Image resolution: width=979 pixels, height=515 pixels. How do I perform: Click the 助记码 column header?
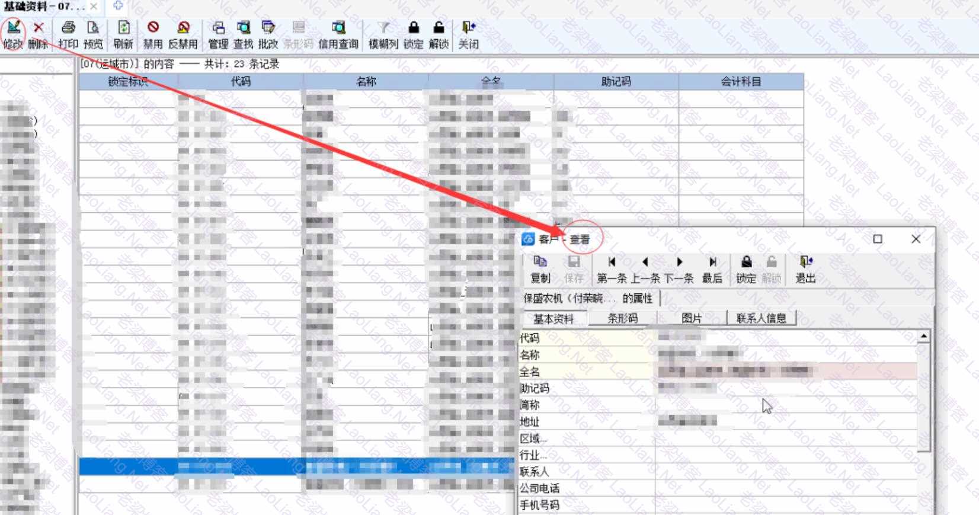tap(616, 82)
